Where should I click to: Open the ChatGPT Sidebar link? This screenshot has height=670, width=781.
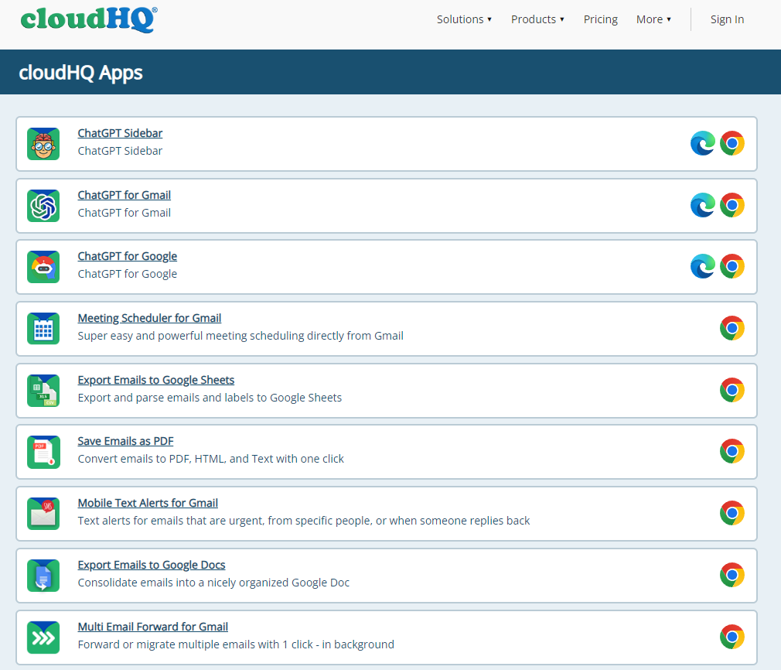tap(120, 133)
